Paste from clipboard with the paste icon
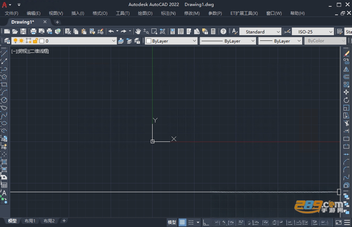 (x=84, y=31)
